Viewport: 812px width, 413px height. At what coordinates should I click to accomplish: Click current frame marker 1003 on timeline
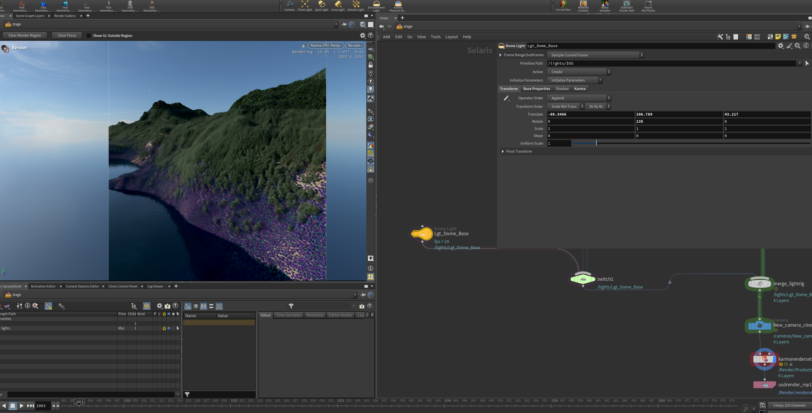pyautogui.click(x=79, y=402)
